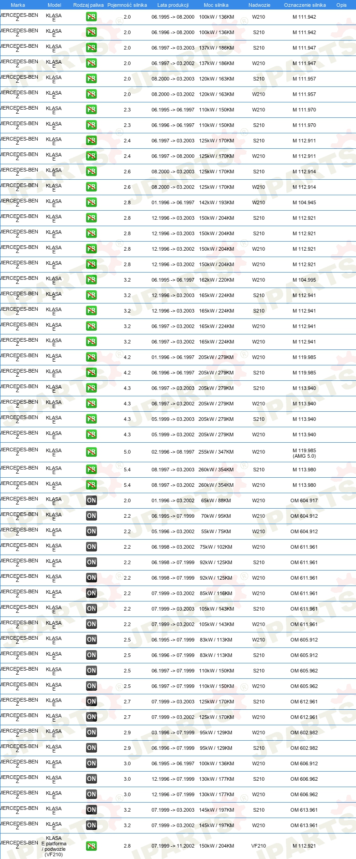
Task: Click PB fuel icon for S210 M 111.942
Action: [x=92, y=32]
